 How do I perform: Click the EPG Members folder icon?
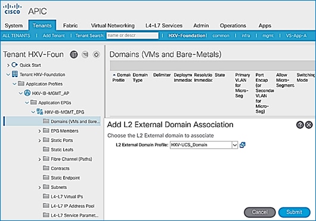point(46,131)
